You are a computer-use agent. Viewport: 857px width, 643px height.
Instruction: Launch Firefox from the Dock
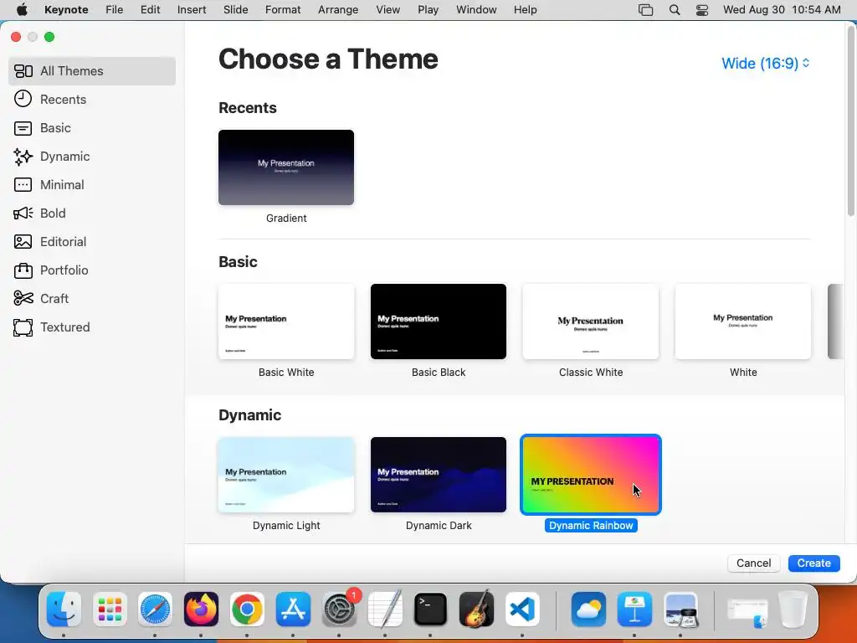tap(201, 610)
